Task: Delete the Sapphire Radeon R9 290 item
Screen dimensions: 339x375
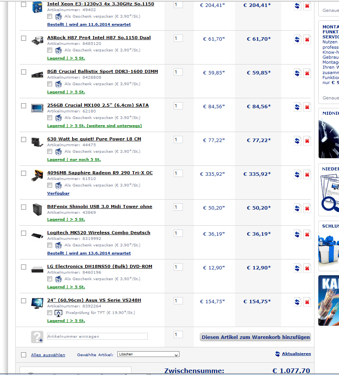Action: [x=307, y=174]
